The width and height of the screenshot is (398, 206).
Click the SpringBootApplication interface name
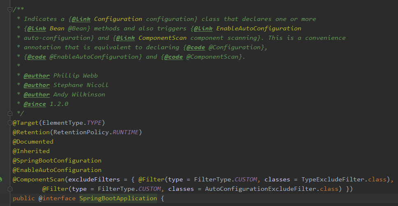coord(118,199)
